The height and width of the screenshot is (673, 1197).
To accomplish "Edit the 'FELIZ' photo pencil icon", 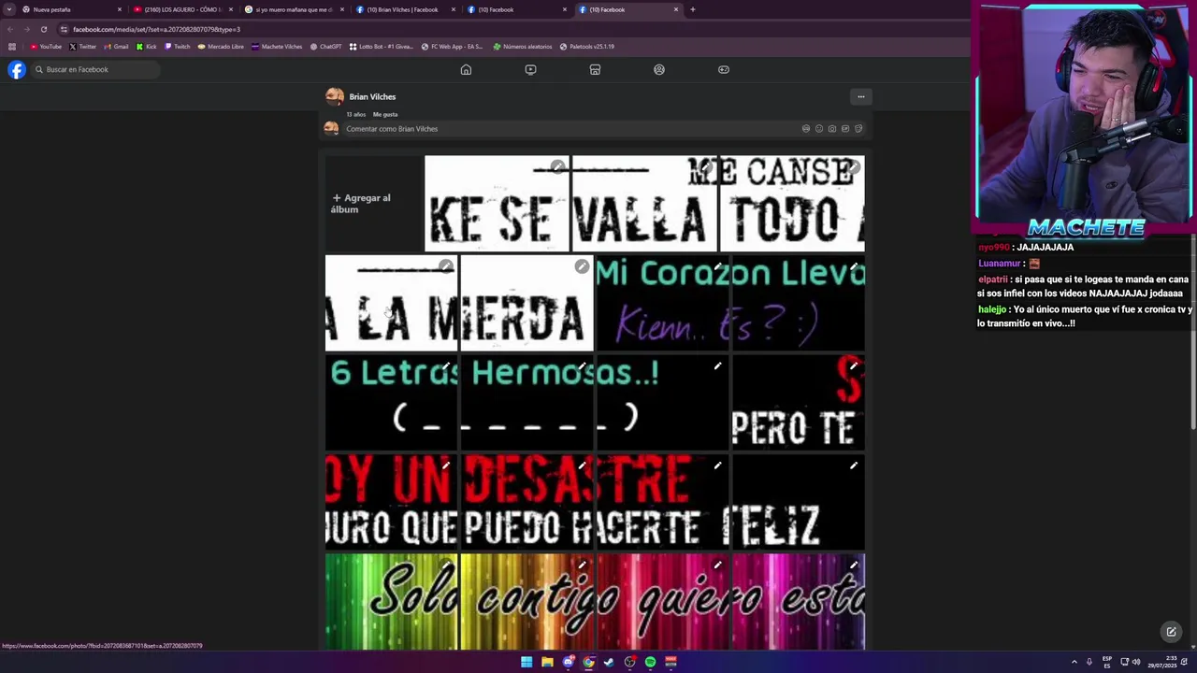I will [x=853, y=465].
